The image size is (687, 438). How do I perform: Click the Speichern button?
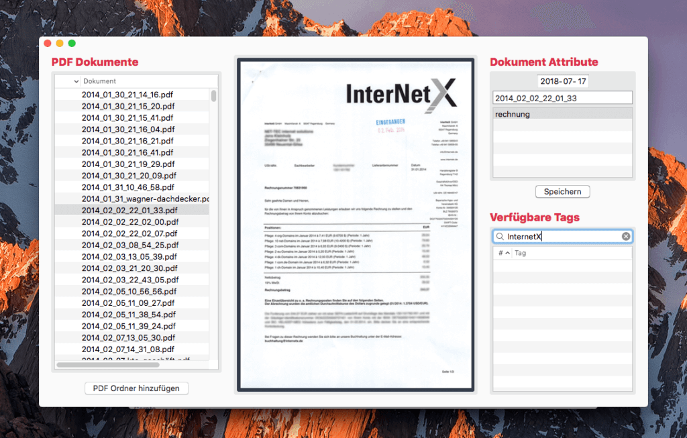coord(562,191)
